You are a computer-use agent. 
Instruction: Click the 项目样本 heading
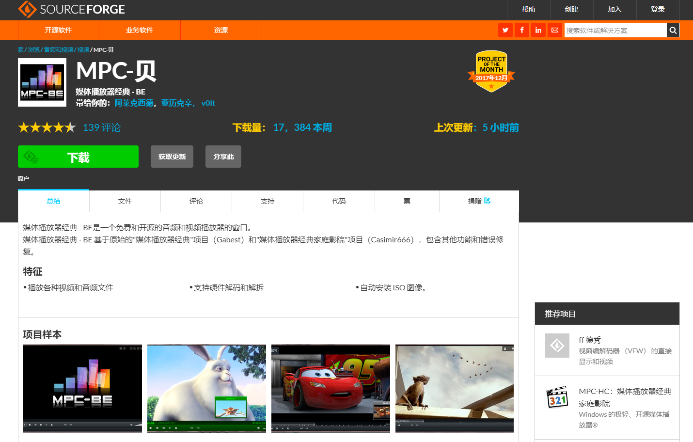tap(42, 334)
